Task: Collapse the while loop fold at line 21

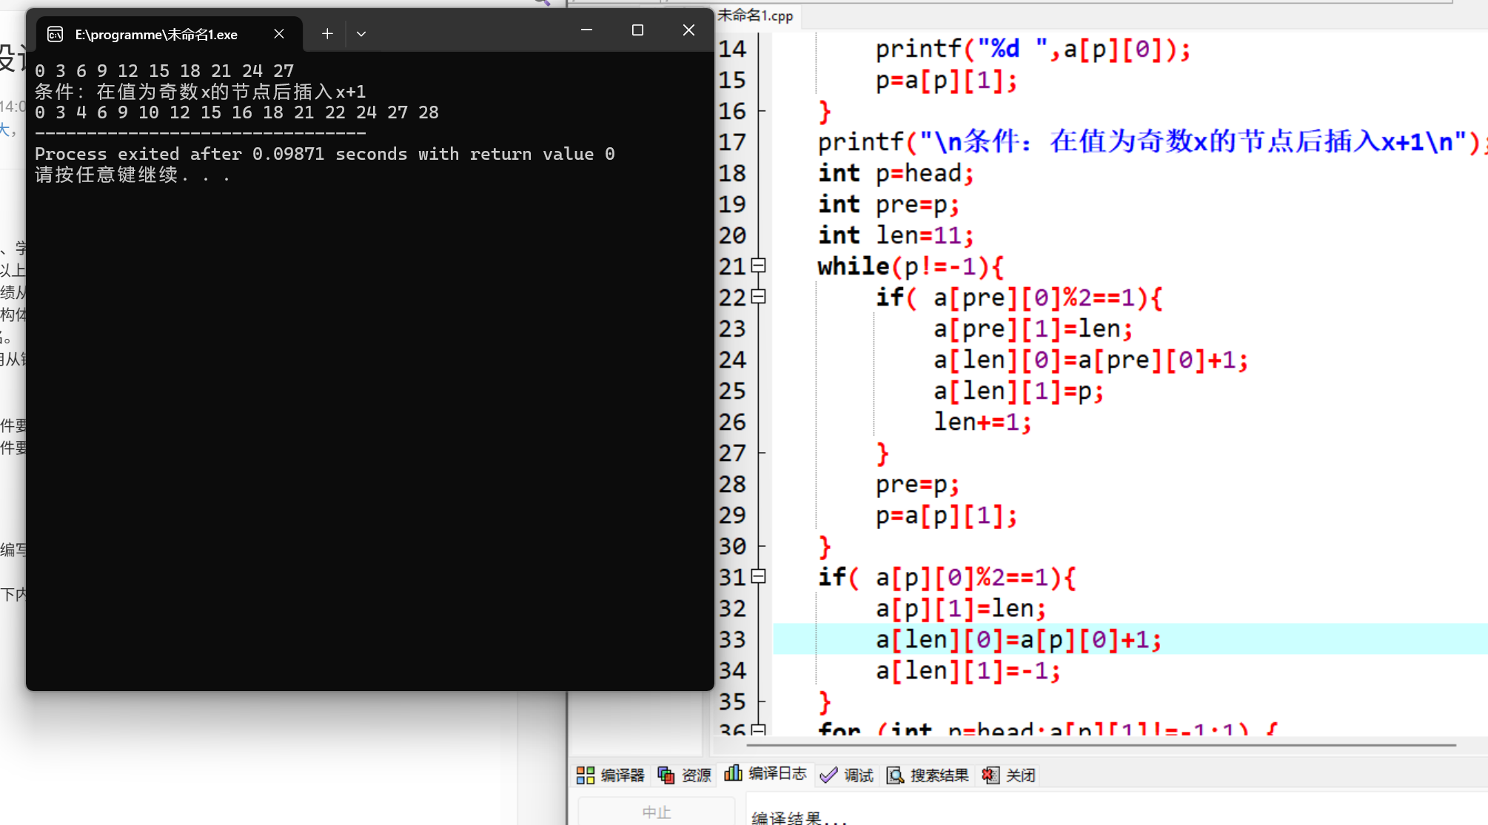Action: pyautogui.click(x=758, y=265)
